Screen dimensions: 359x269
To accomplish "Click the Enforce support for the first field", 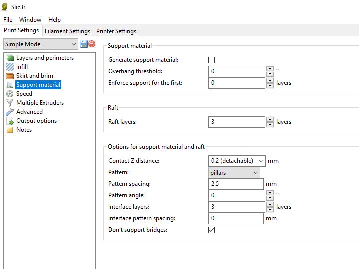I will click(x=237, y=83).
